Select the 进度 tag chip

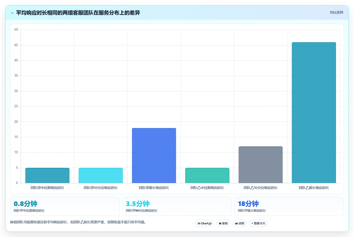click(239, 223)
